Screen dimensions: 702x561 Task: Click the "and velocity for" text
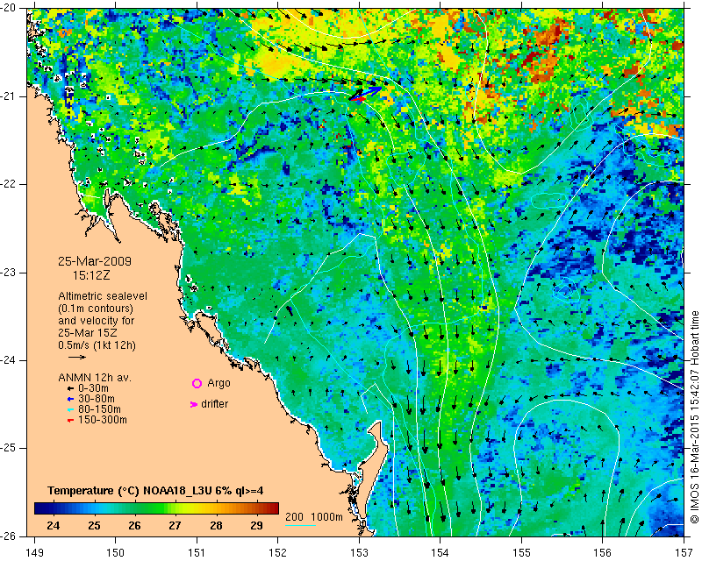click(97, 321)
